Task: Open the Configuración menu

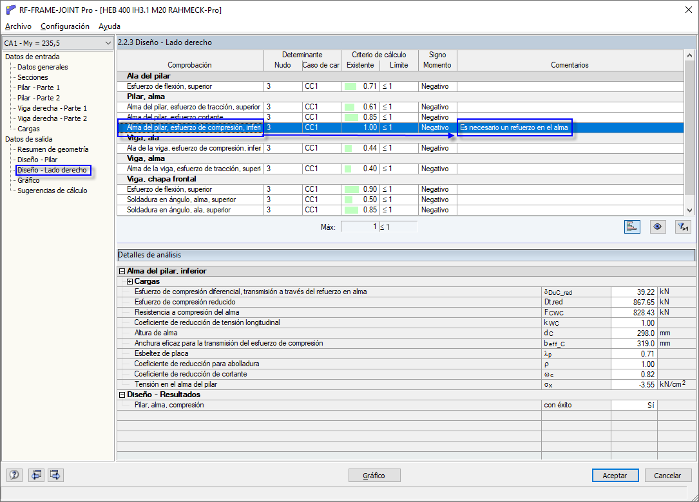Action: point(65,26)
